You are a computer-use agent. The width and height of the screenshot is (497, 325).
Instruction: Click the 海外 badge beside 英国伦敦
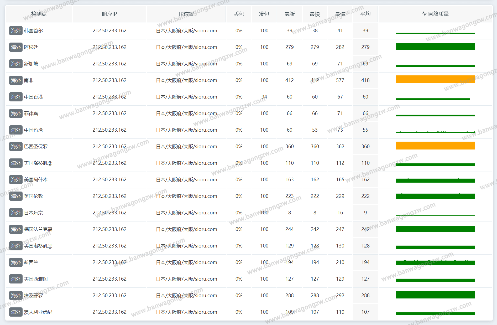pos(16,196)
